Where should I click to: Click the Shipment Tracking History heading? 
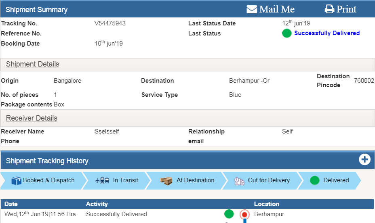tap(47, 161)
